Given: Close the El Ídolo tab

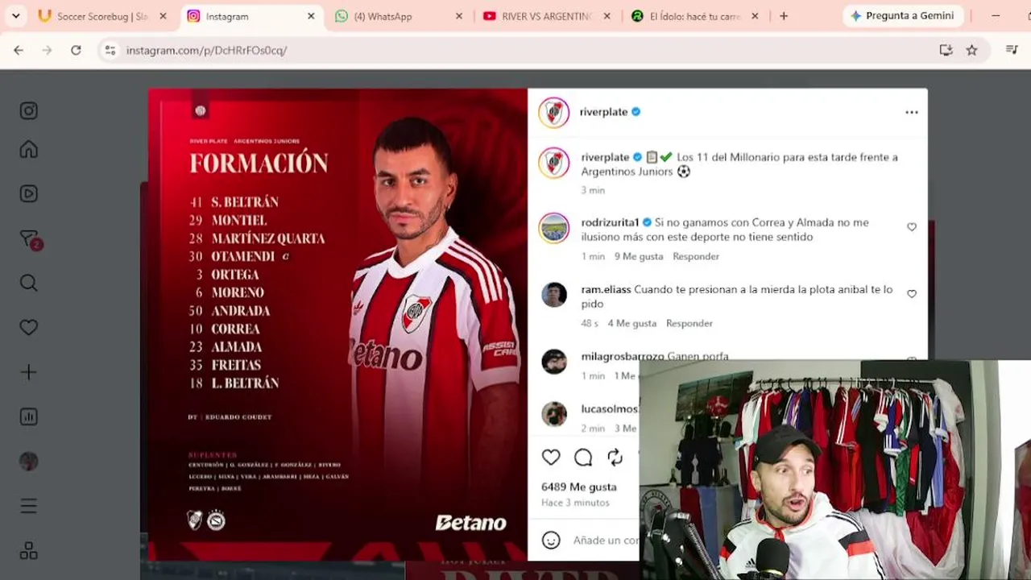Looking at the screenshot, I should pos(755,16).
